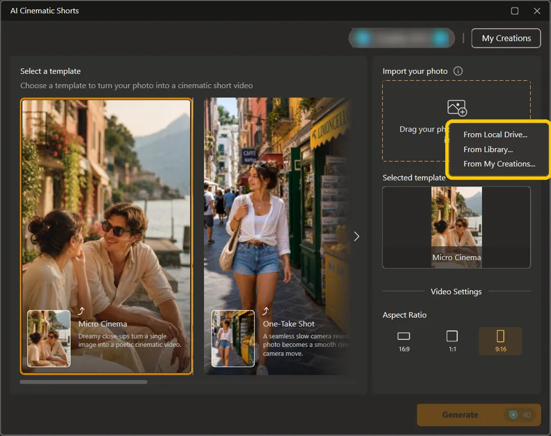Viewport: 551px width, 436px height.
Task: Click the add-photo icon in the import area
Action: point(456,108)
